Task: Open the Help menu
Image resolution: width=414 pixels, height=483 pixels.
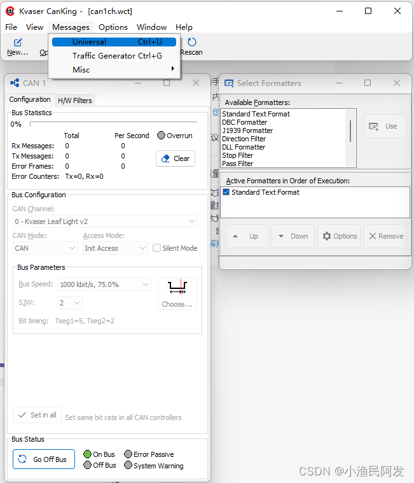Action: click(x=184, y=27)
